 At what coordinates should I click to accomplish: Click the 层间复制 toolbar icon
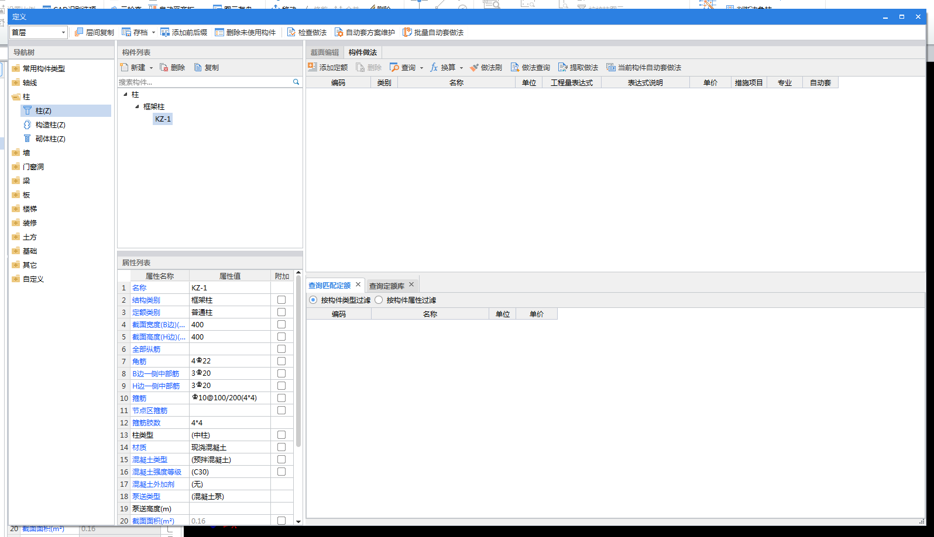79,32
